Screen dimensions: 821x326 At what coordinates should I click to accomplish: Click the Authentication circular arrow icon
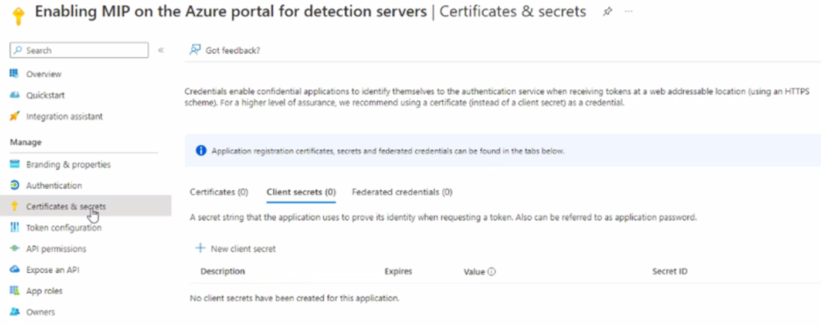click(15, 185)
